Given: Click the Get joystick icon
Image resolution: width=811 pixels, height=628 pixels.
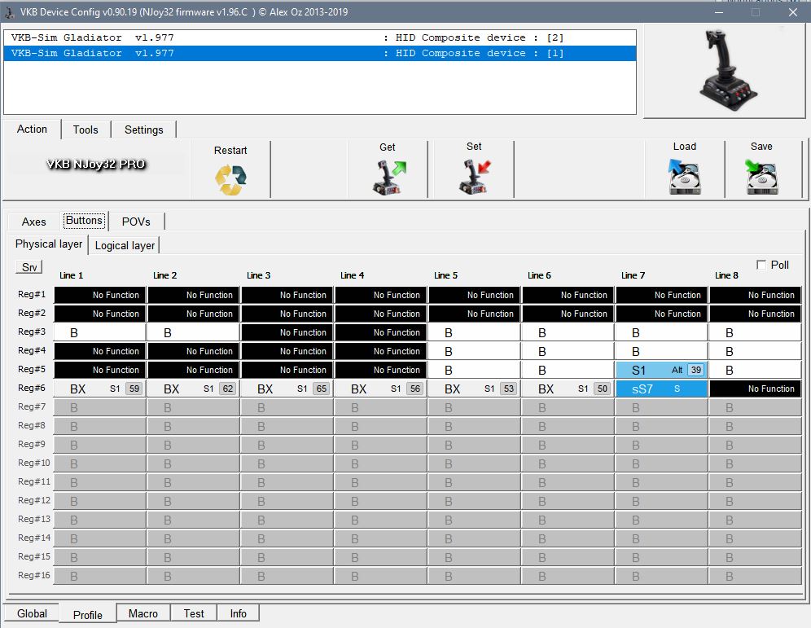Looking at the screenshot, I should pyautogui.click(x=389, y=178).
